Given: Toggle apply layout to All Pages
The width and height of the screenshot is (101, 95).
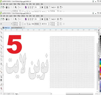Looking at the screenshot, I should click(27, 24).
